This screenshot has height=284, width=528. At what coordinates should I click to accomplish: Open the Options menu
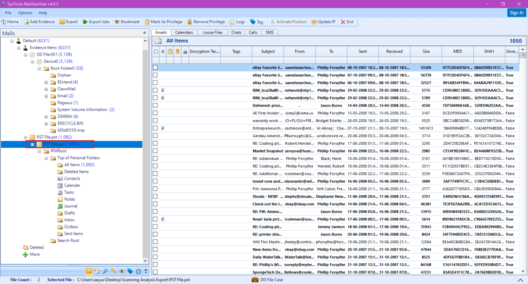click(25, 13)
